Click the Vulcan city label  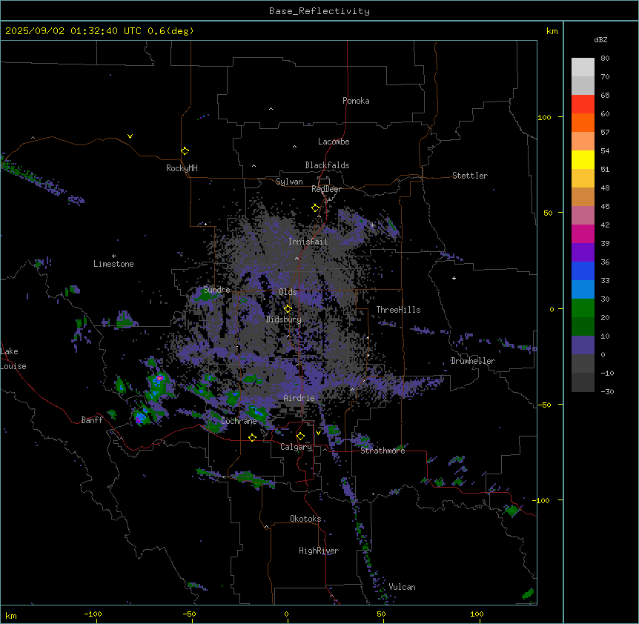pyautogui.click(x=403, y=587)
